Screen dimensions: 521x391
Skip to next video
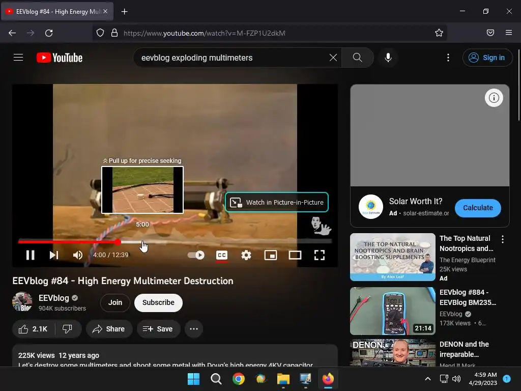click(54, 255)
